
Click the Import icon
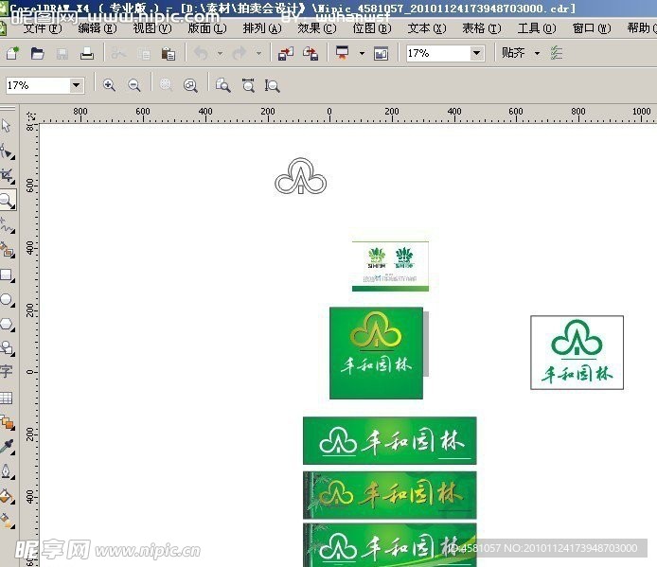(286, 53)
